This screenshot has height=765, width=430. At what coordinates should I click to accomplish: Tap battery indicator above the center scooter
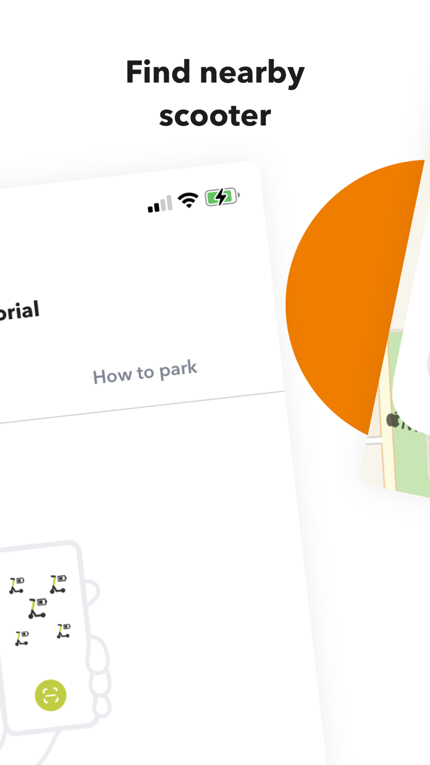click(42, 601)
